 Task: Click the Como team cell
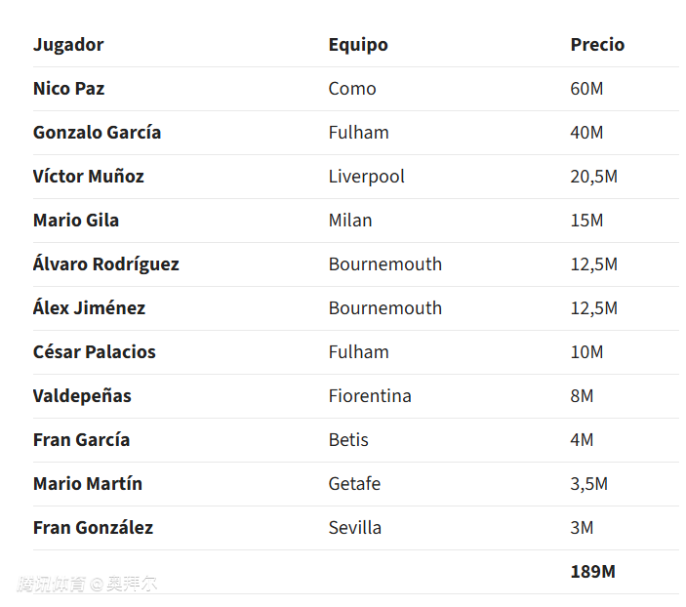click(352, 89)
